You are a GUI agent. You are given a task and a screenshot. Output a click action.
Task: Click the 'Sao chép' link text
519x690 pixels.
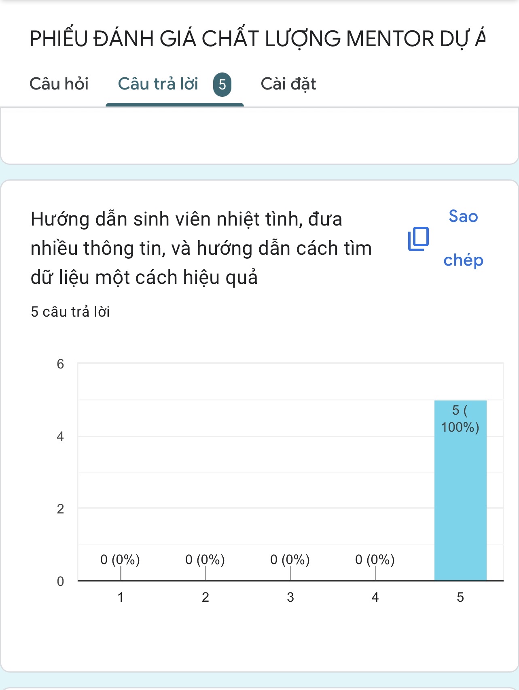tap(463, 238)
